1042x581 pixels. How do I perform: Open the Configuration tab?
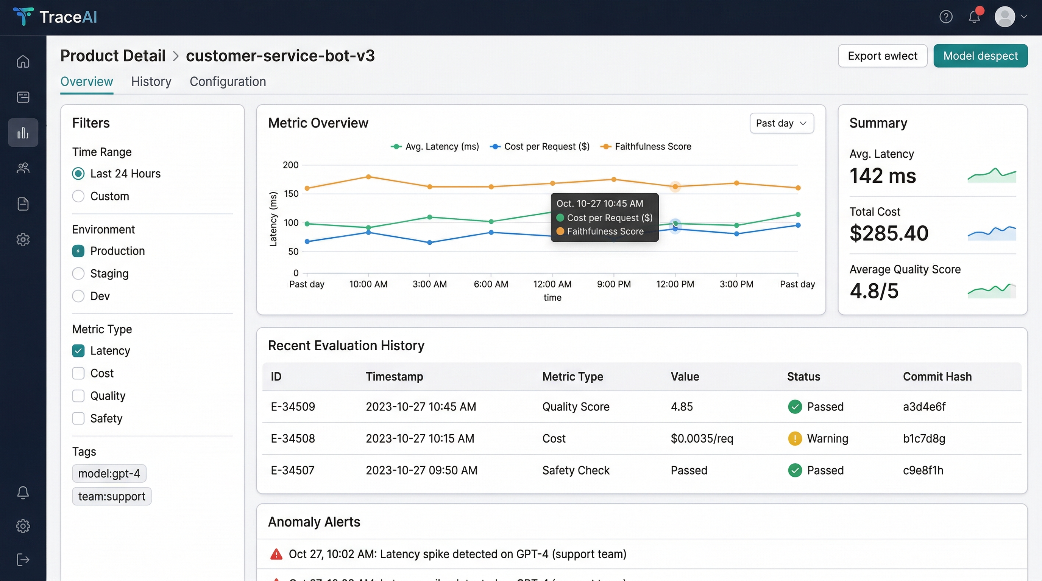pos(228,82)
